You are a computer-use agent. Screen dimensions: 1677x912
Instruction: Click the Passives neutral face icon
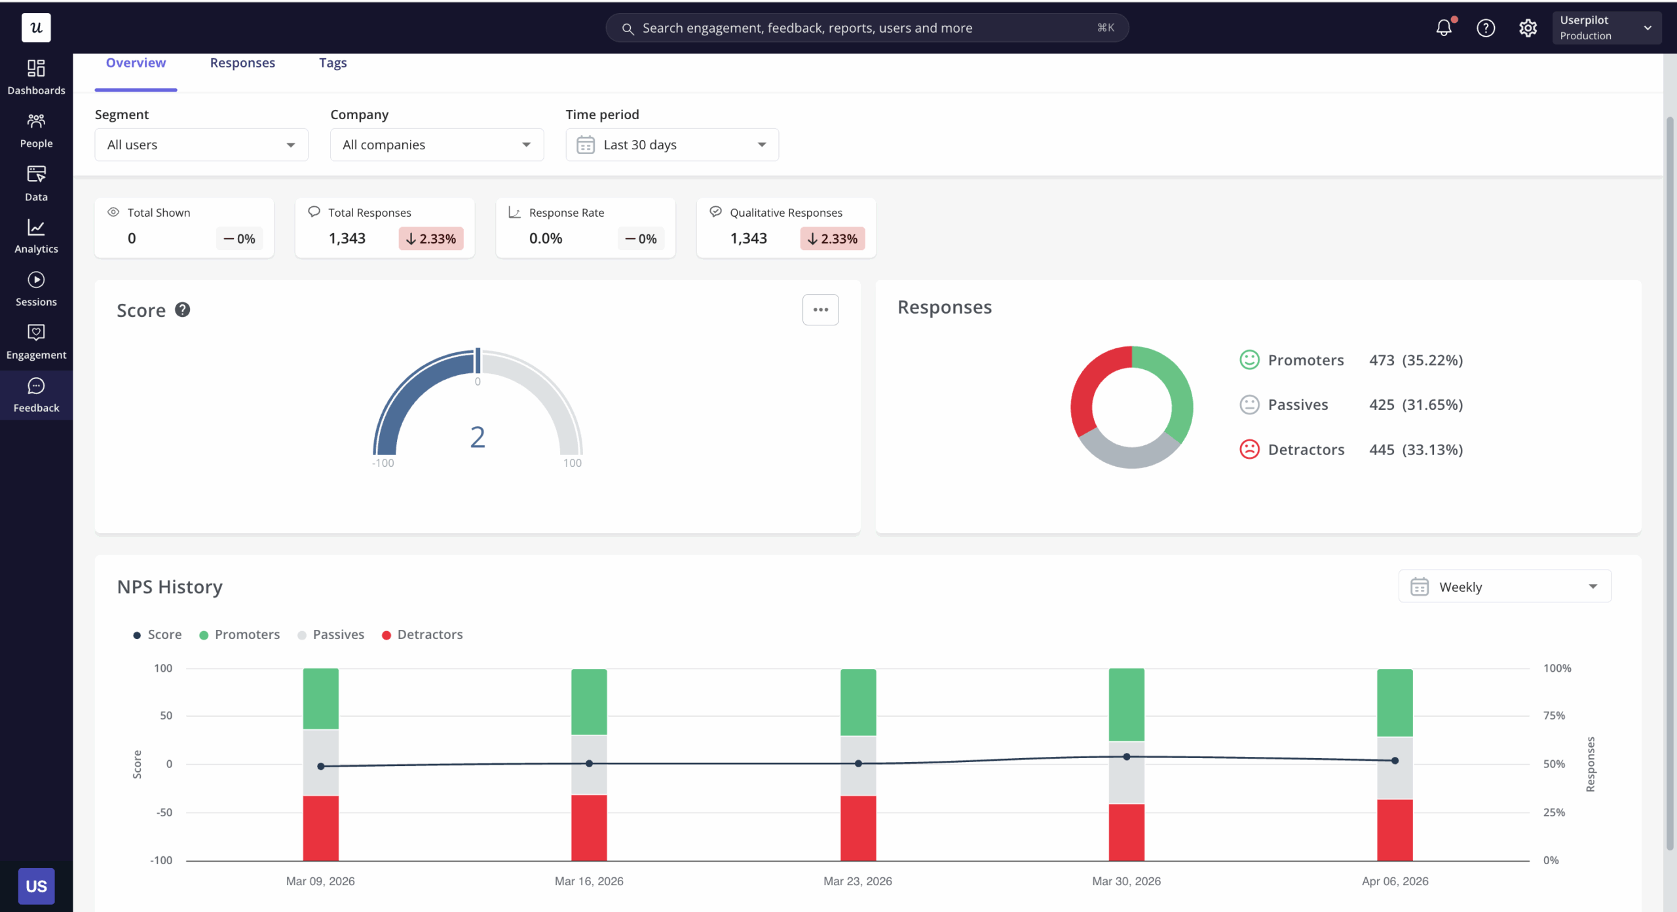click(x=1249, y=405)
